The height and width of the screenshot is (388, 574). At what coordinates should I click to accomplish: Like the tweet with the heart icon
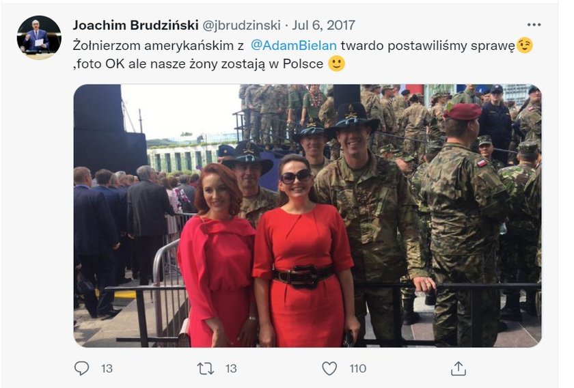pyautogui.click(x=329, y=368)
